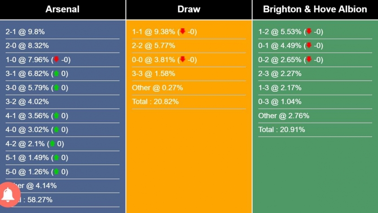378x213 pixels.
Task: Click the red down arrow beside 1-1 draw
Action: (x=183, y=31)
